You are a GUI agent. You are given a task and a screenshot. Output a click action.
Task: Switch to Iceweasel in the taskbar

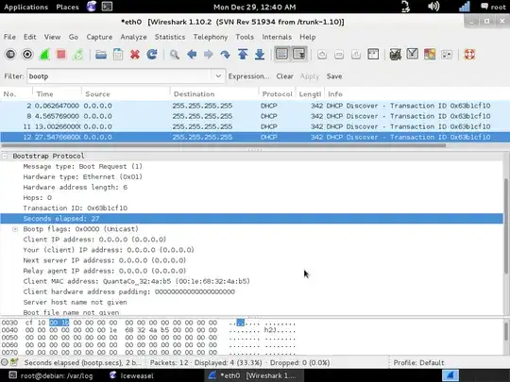coord(131,375)
